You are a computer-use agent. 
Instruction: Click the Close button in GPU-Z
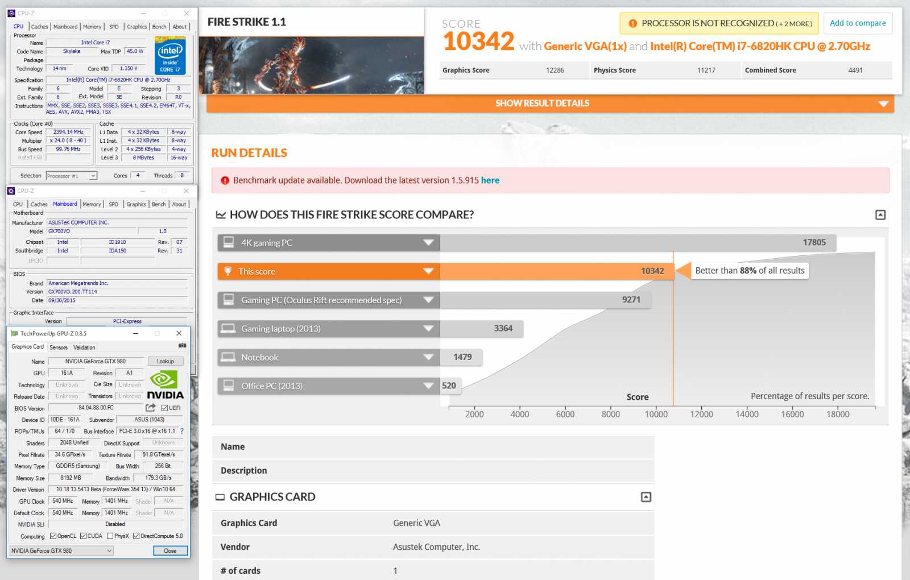170,550
